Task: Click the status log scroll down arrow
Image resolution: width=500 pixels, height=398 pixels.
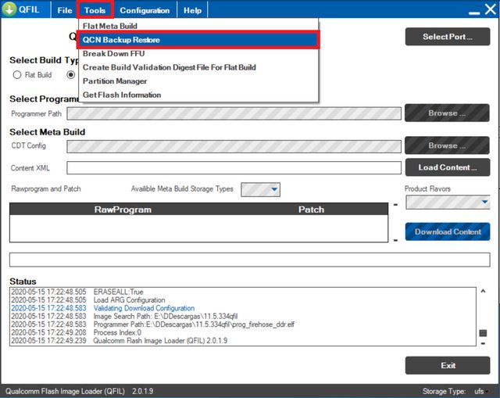Action: 483,343
